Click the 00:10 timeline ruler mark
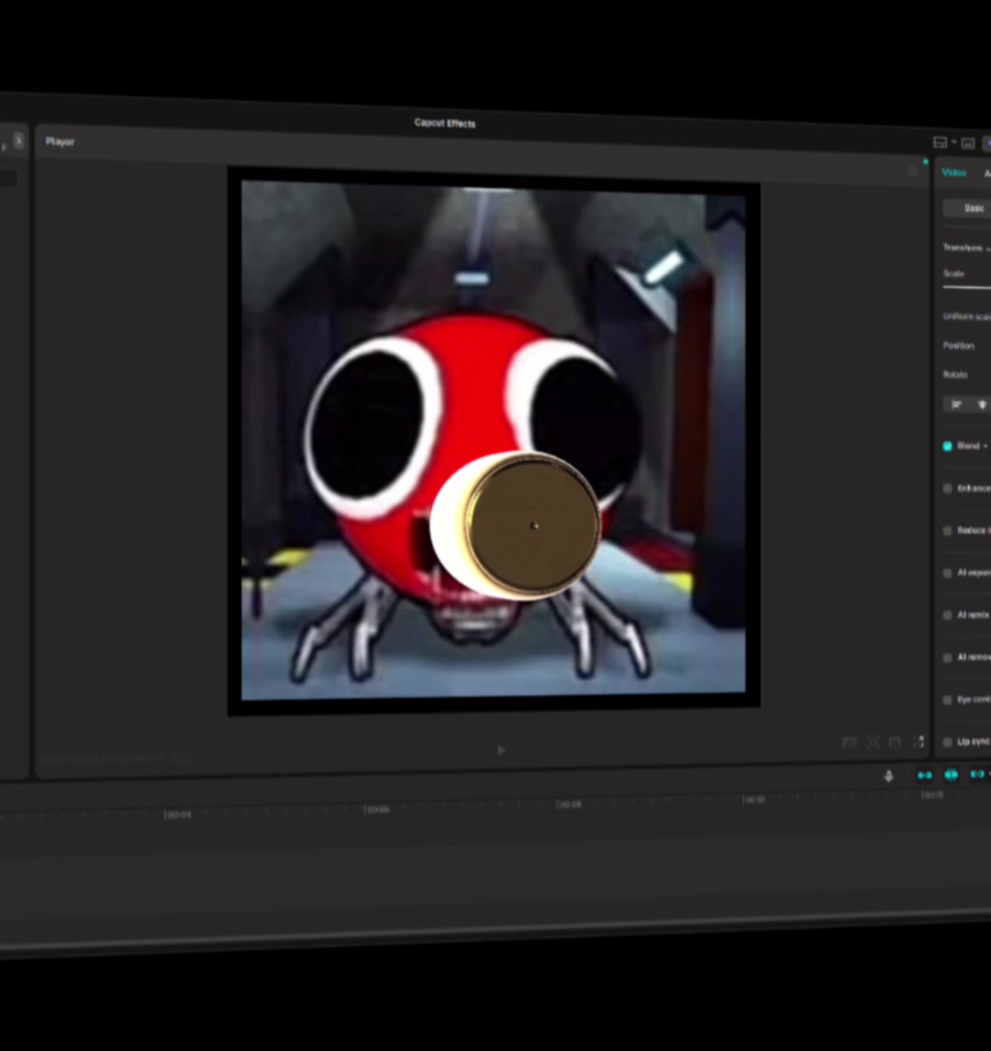The height and width of the screenshot is (1051, 991). pyautogui.click(x=753, y=799)
